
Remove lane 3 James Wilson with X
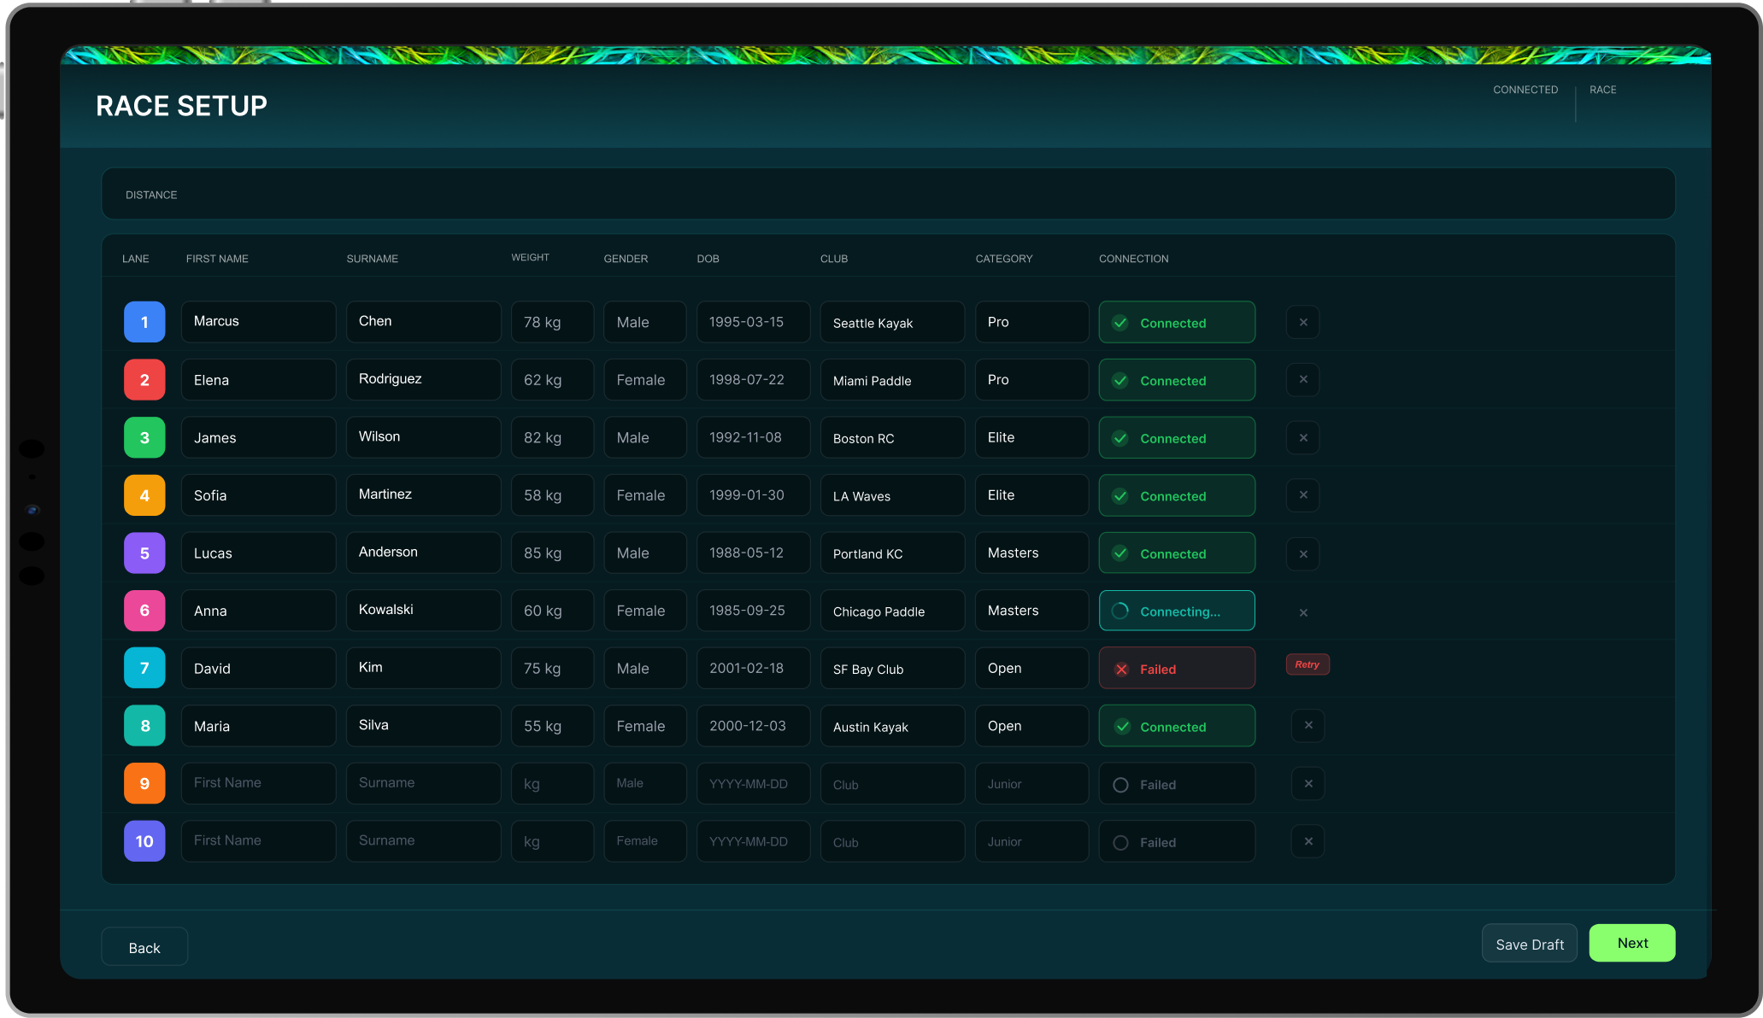pyautogui.click(x=1302, y=437)
